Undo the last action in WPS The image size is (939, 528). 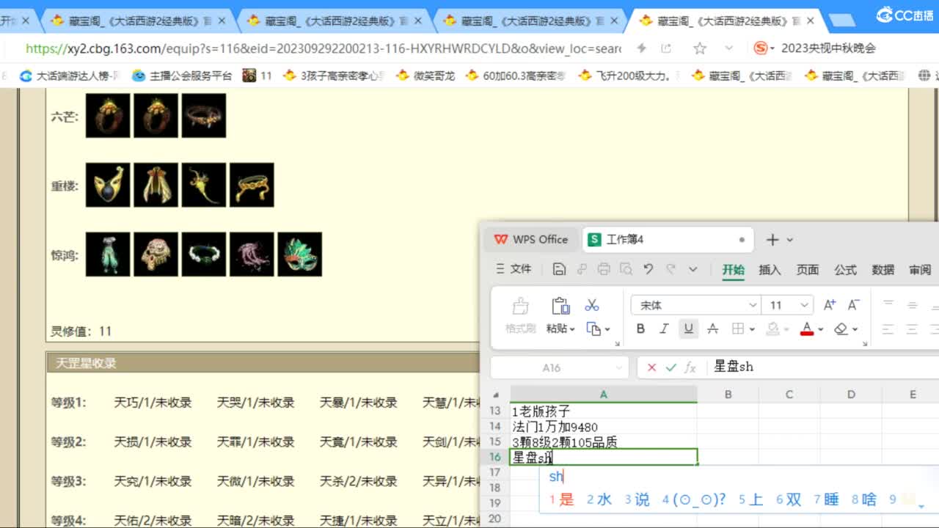click(648, 269)
